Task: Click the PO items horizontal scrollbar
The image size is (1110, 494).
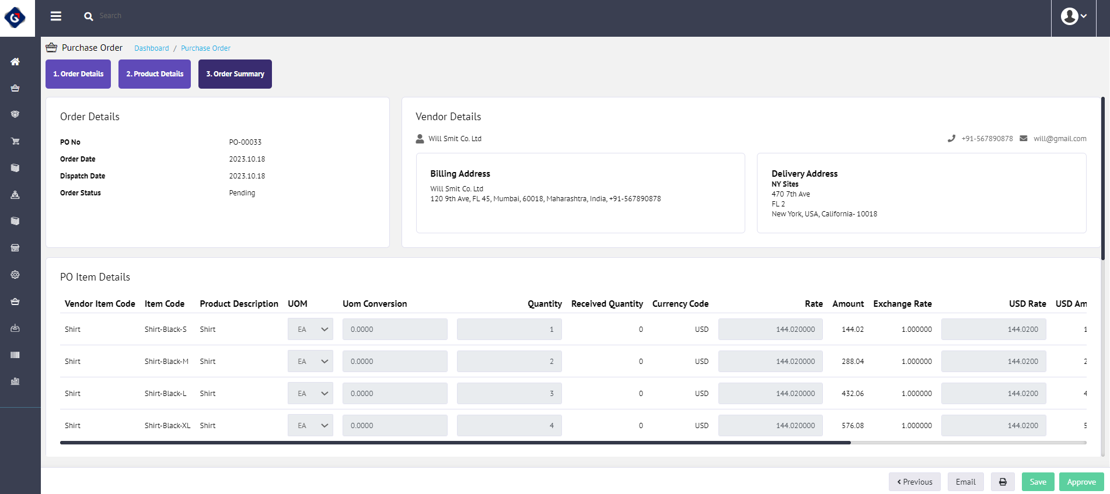Action: (455, 443)
